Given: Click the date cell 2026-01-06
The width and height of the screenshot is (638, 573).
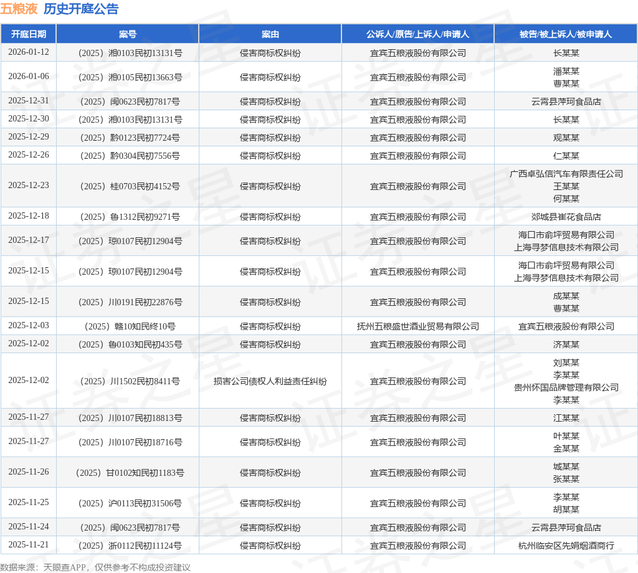Looking at the screenshot, I should (29, 77).
